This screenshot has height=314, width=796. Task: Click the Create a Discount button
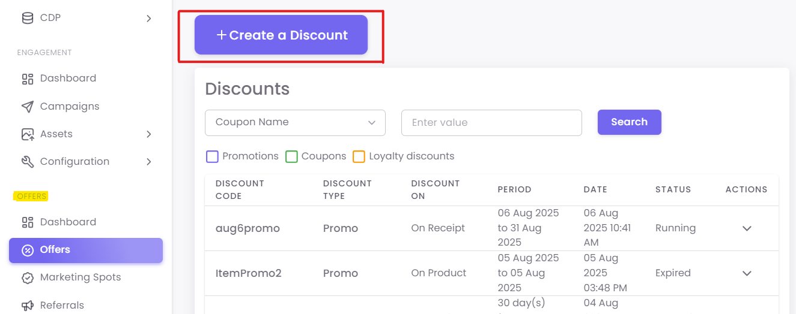pos(281,35)
